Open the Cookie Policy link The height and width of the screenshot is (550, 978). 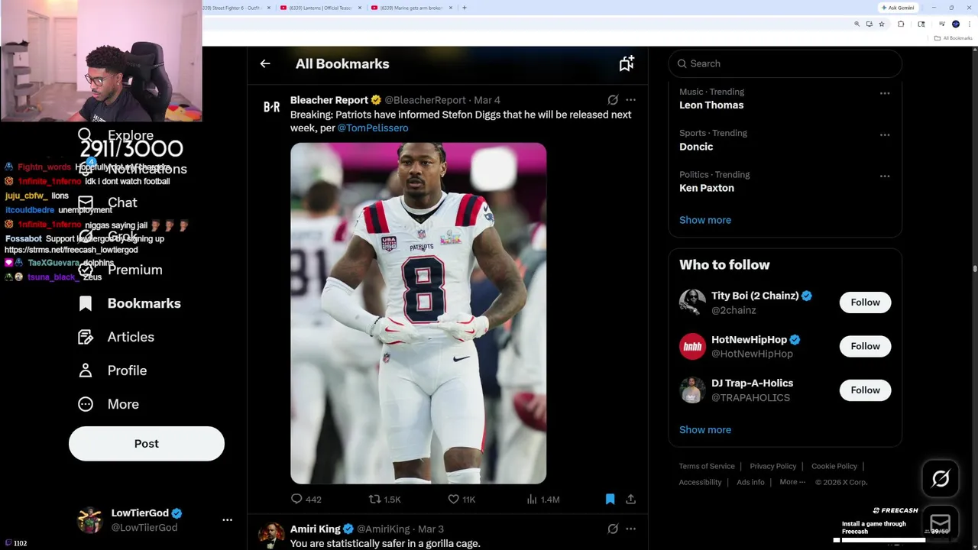click(x=834, y=467)
